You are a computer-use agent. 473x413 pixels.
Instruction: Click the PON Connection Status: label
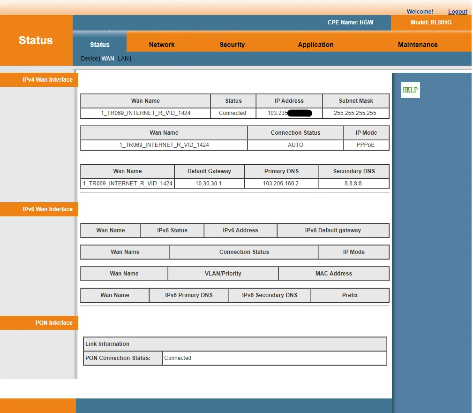(x=123, y=358)
